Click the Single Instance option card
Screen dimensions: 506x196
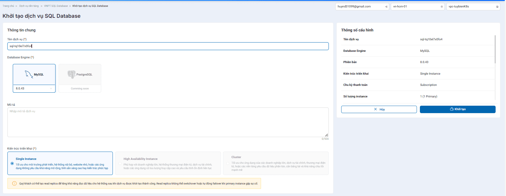tap(60, 163)
